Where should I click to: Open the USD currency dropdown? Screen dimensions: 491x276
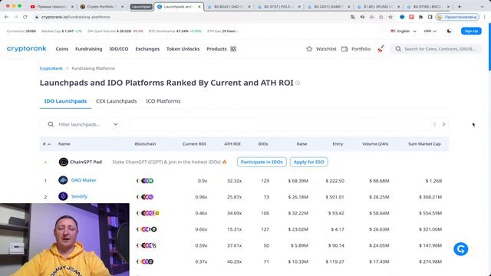430,31
